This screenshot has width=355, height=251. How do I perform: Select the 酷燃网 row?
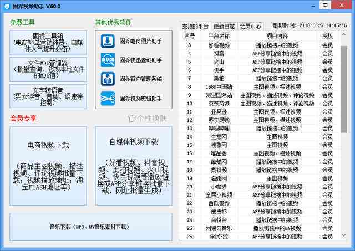259,162
